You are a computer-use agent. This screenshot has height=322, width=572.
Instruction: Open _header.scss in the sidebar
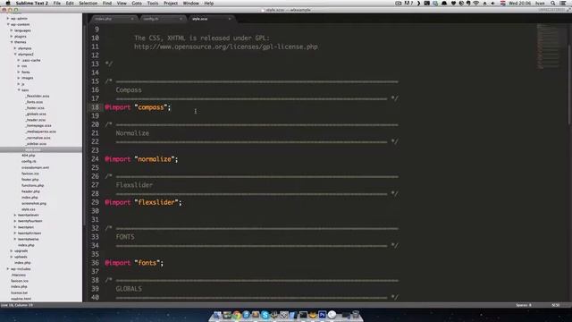coord(36,120)
